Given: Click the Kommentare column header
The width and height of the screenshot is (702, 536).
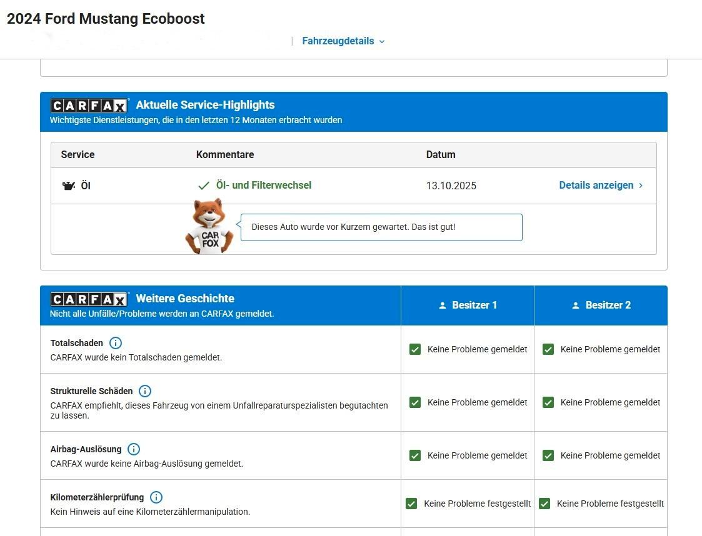Looking at the screenshot, I should click(225, 155).
